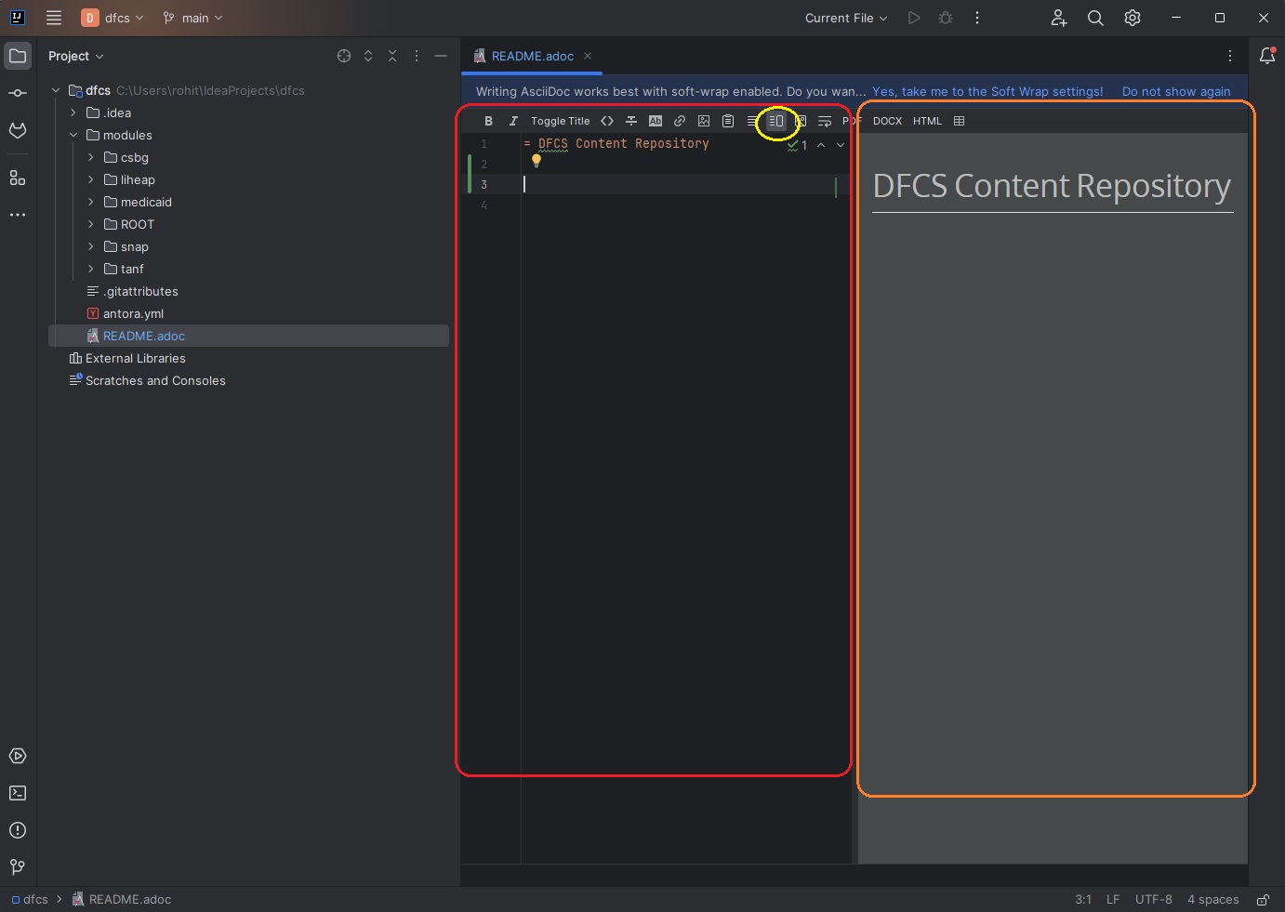Open the Project tool window
The image size is (1285, 912).
tap(18, 56)
